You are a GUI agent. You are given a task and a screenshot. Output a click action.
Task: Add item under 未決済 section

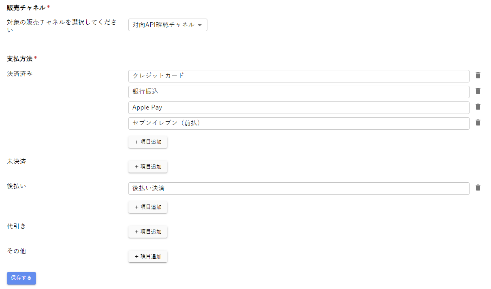coord(148,167)
